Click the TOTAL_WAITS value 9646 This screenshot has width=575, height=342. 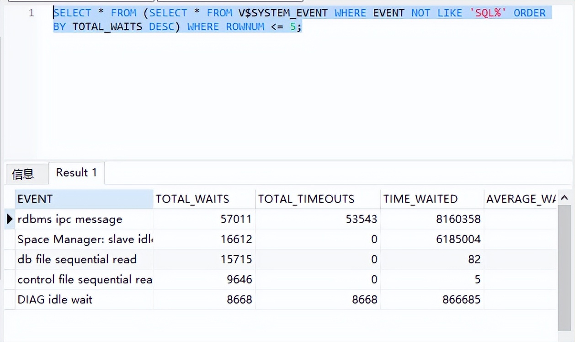point(239,279)
